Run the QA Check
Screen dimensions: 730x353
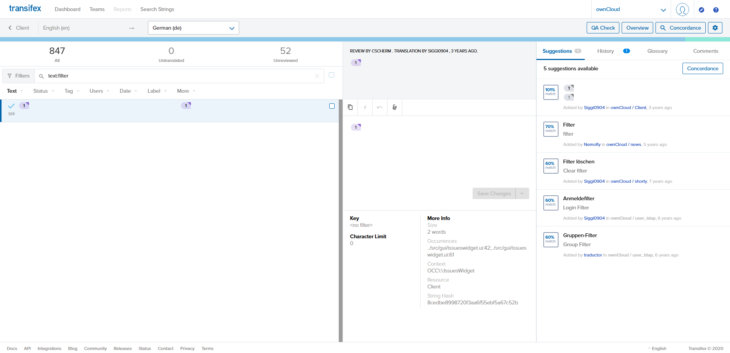[603, 28]
